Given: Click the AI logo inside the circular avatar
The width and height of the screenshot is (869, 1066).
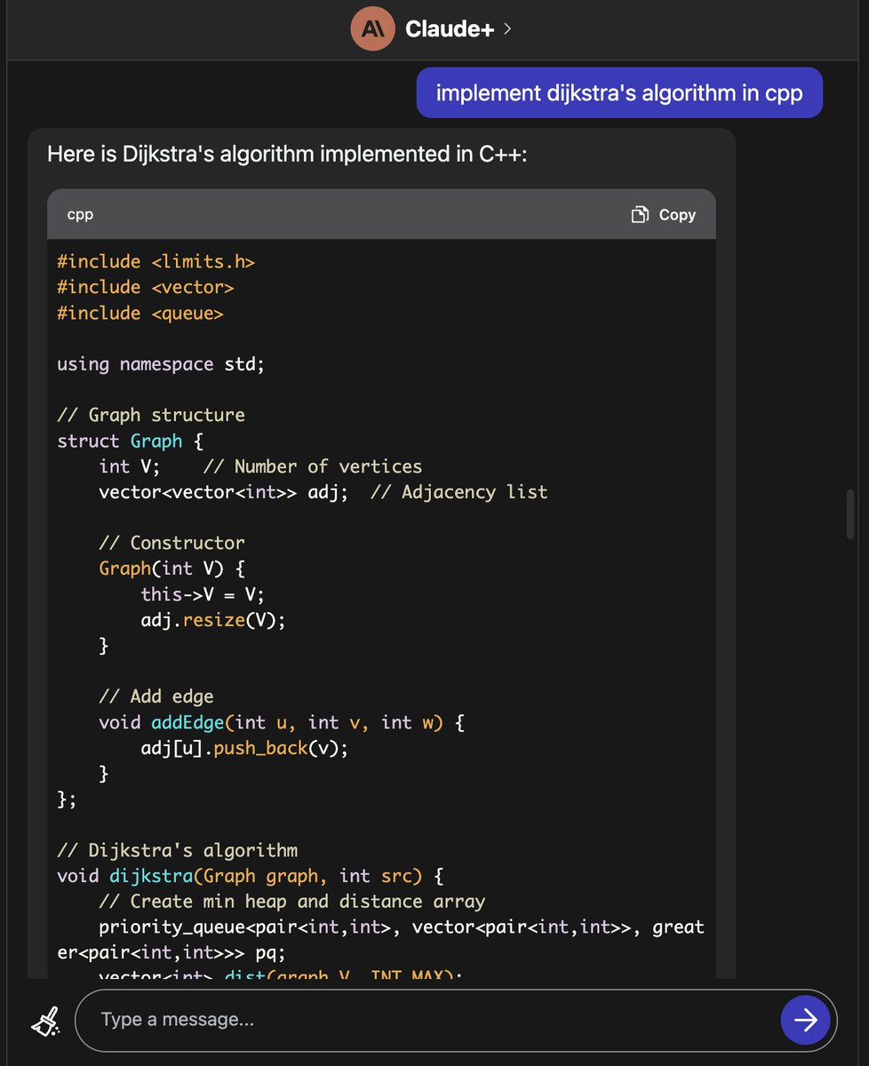Looking at the screenshot, I should click(372, 28).
